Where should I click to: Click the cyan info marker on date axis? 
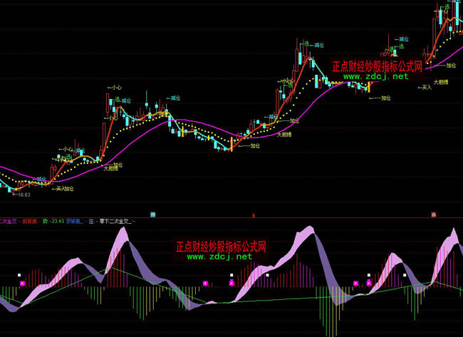click(152, 214)
